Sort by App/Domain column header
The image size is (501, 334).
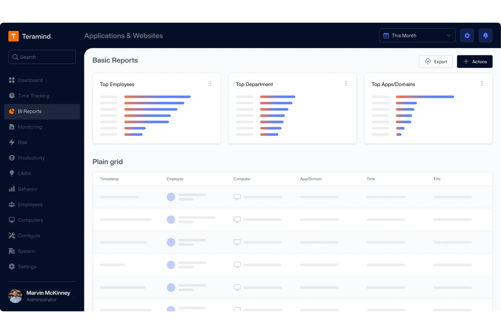pos(311,179)
